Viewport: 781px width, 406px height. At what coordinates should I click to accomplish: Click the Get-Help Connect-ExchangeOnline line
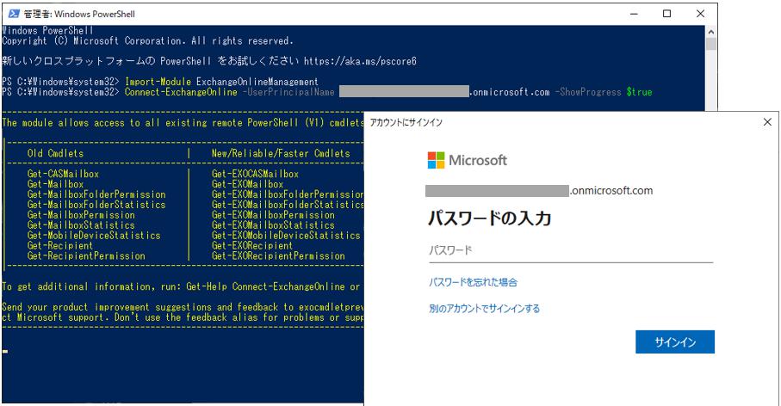pos(181,286)
